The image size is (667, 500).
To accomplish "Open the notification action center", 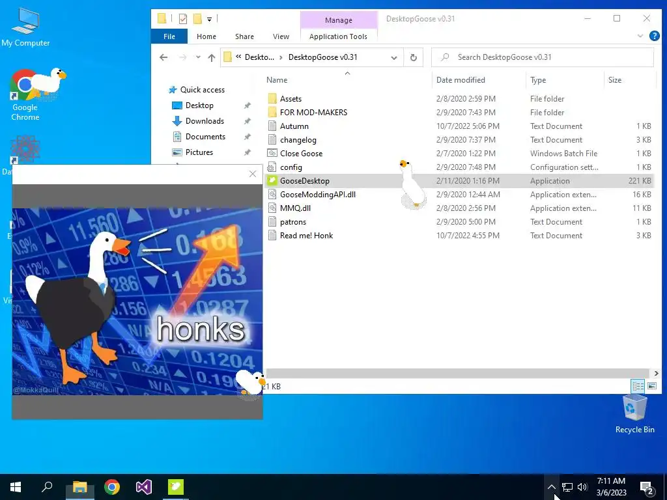I will click(x=647, y=487).
